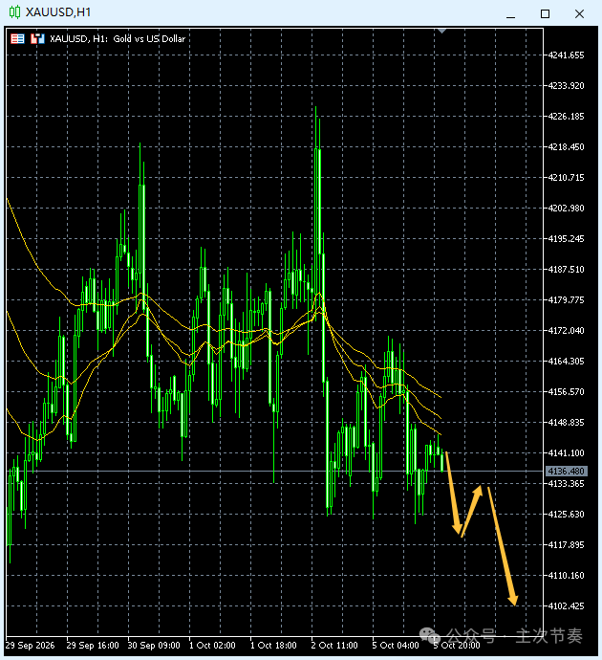This screenshot has width=602, height=660.
Task: Minimize the XAUUSD,H1 chart window
Action: 511,14
